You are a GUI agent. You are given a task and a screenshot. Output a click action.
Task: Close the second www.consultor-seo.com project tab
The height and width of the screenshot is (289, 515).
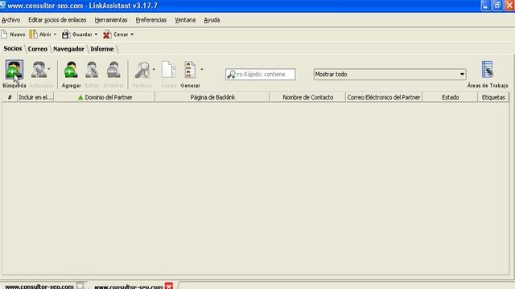pyautogui.click(x=169, y=286)
